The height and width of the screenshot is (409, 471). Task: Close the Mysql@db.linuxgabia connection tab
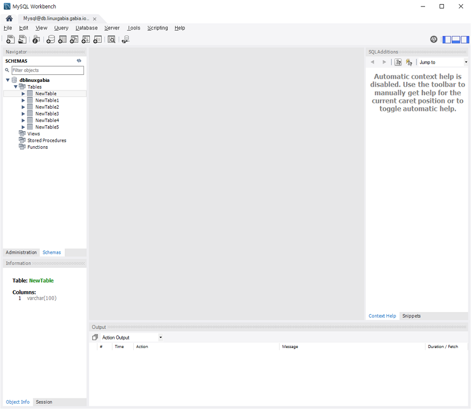[95, 19]
